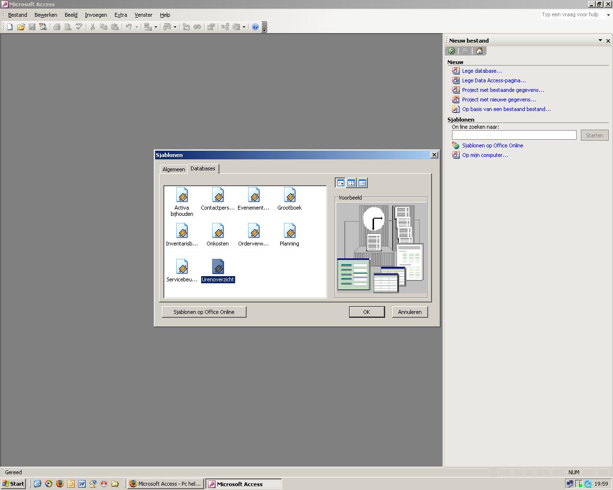Click the Windows Start button

point(13,484)
